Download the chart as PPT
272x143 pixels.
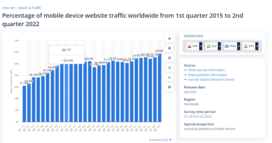pyautogui.click(x=249, y=46)
